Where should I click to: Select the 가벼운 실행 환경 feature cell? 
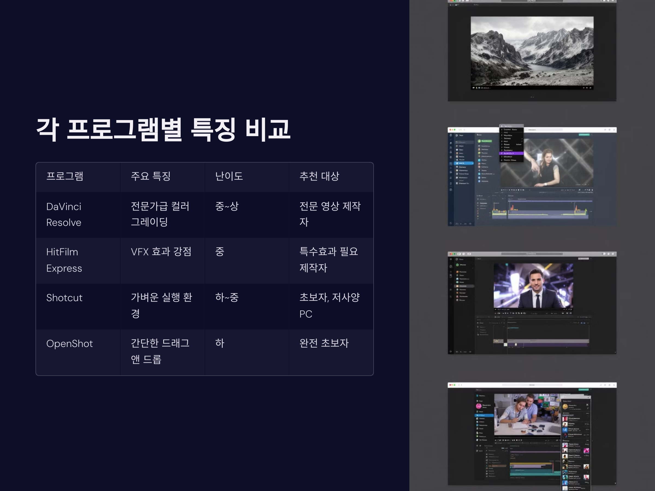pos(161,306)
